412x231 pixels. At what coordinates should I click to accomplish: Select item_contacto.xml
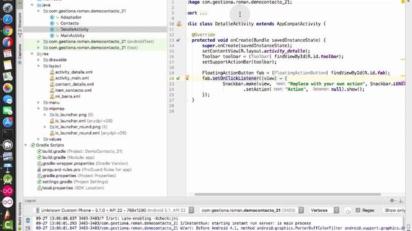coord(73,90)
